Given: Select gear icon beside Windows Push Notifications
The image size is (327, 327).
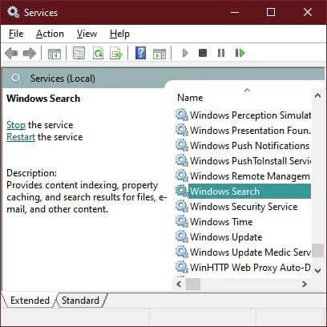Looking at the screenshot, I should tap(182, 146).
